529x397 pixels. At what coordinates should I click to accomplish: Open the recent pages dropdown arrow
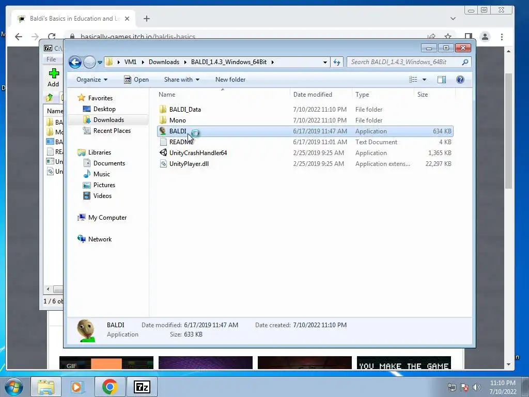point(100,63)
